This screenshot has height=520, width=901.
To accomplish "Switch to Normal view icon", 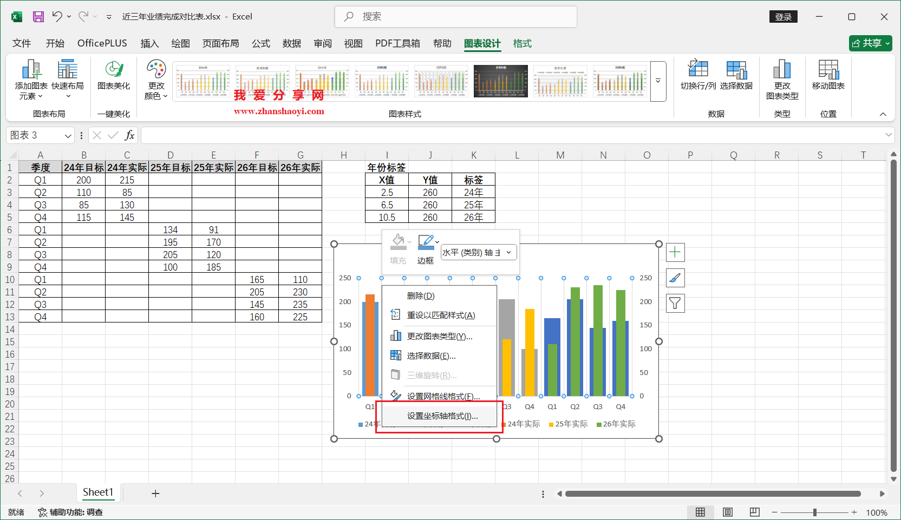I will 700,512.
